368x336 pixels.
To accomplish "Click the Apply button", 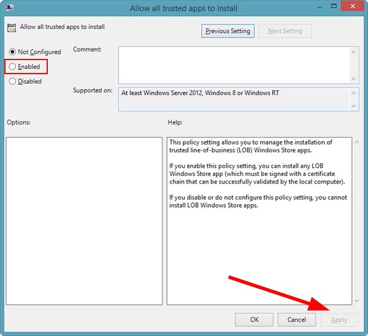I will pos(339,319).
